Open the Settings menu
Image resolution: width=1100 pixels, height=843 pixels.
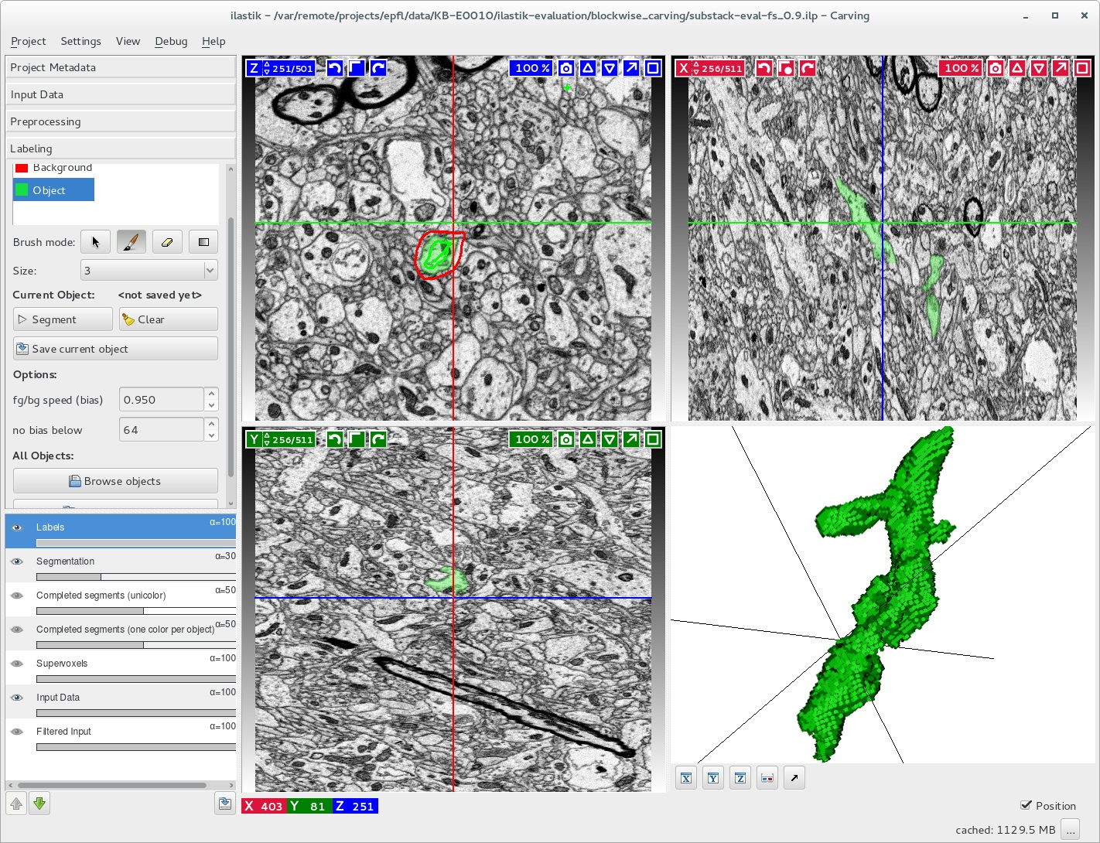click(x=80, y=41)
